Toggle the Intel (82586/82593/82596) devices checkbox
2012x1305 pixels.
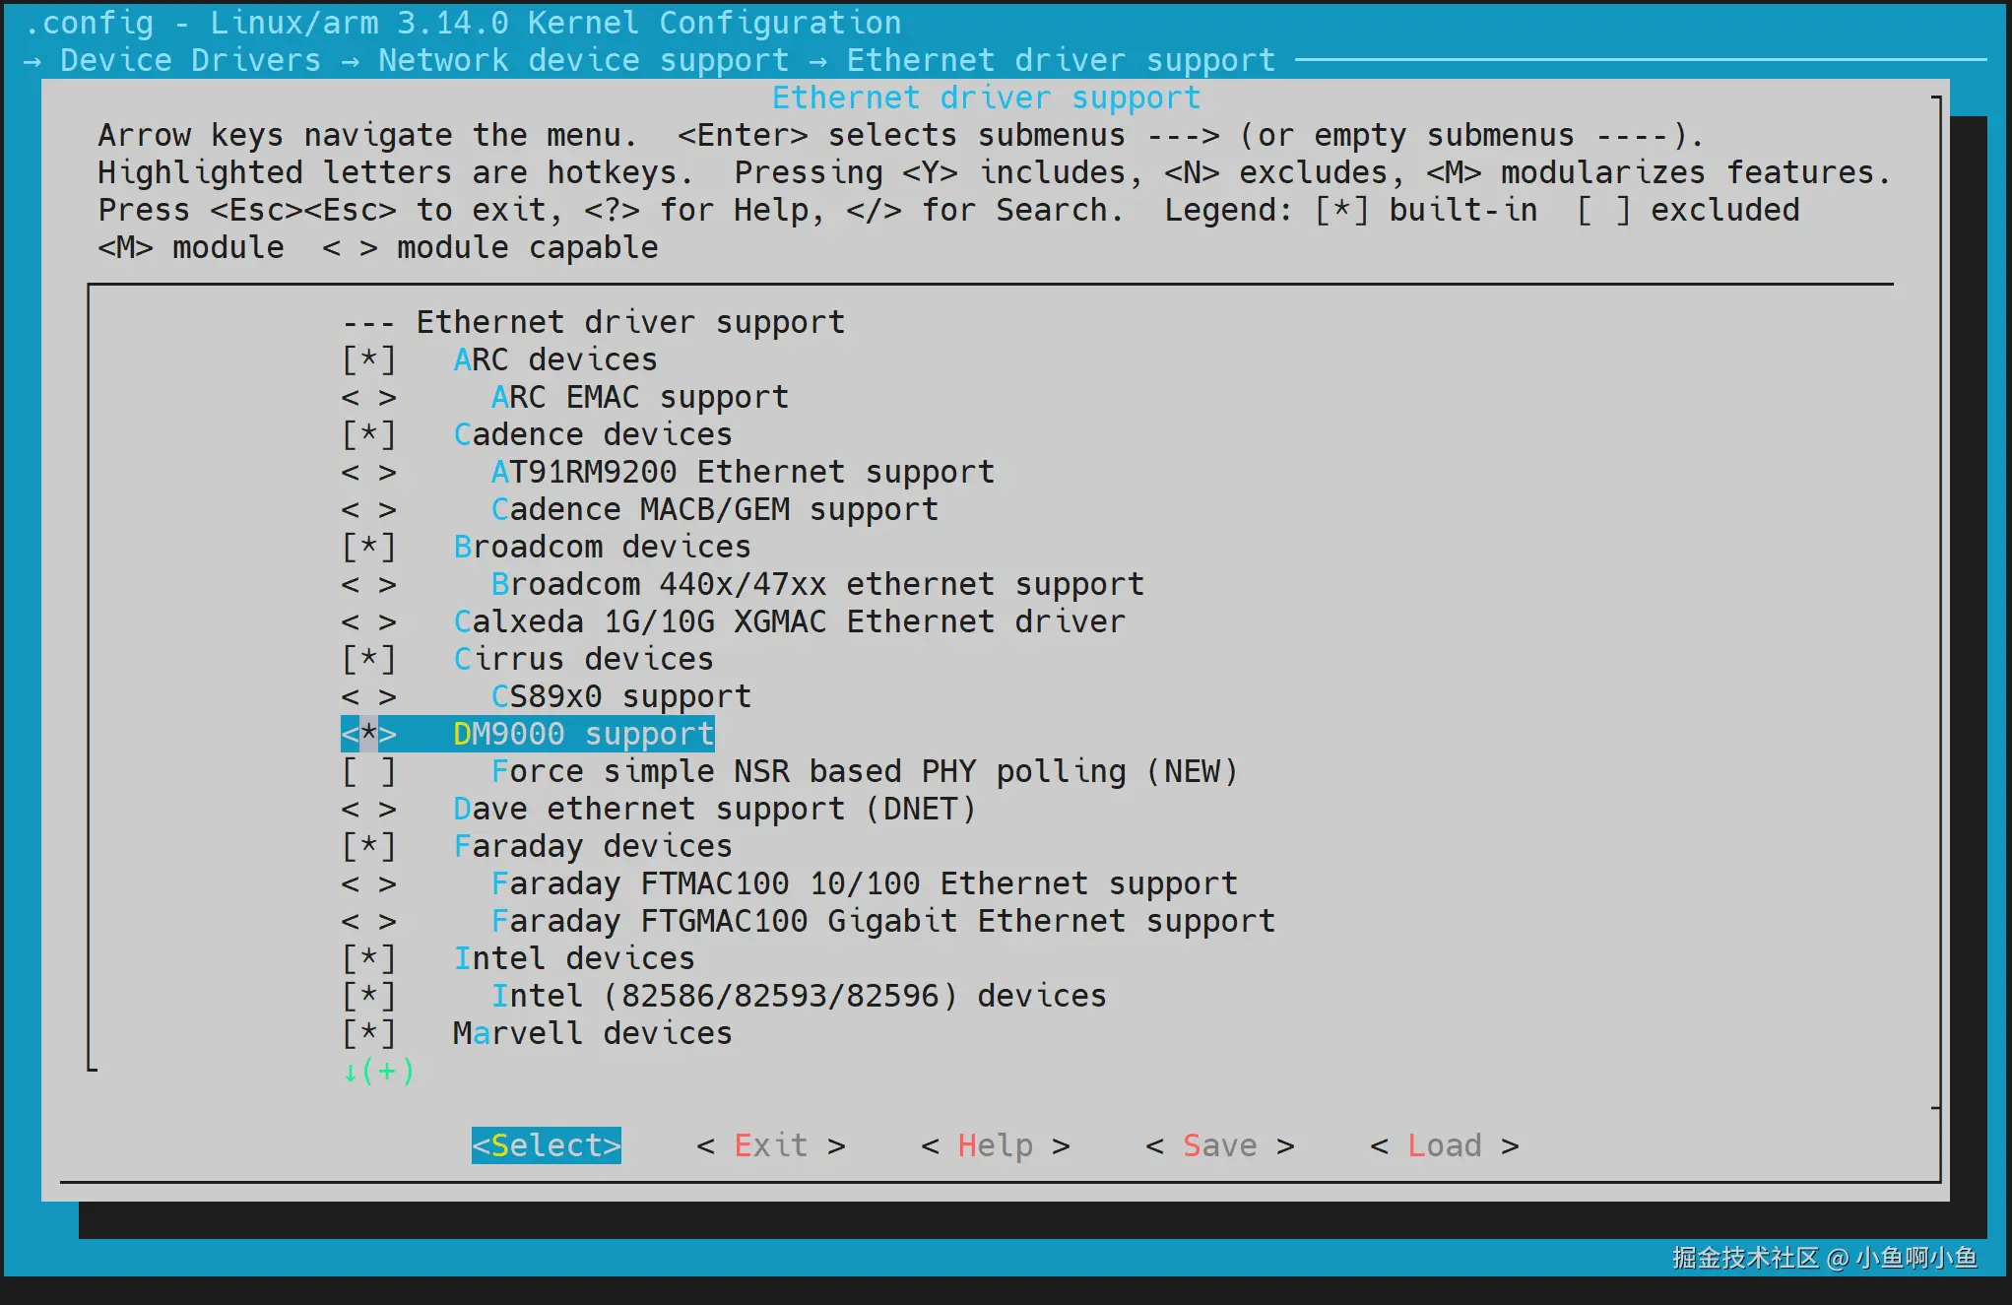[x=368, y=996]
